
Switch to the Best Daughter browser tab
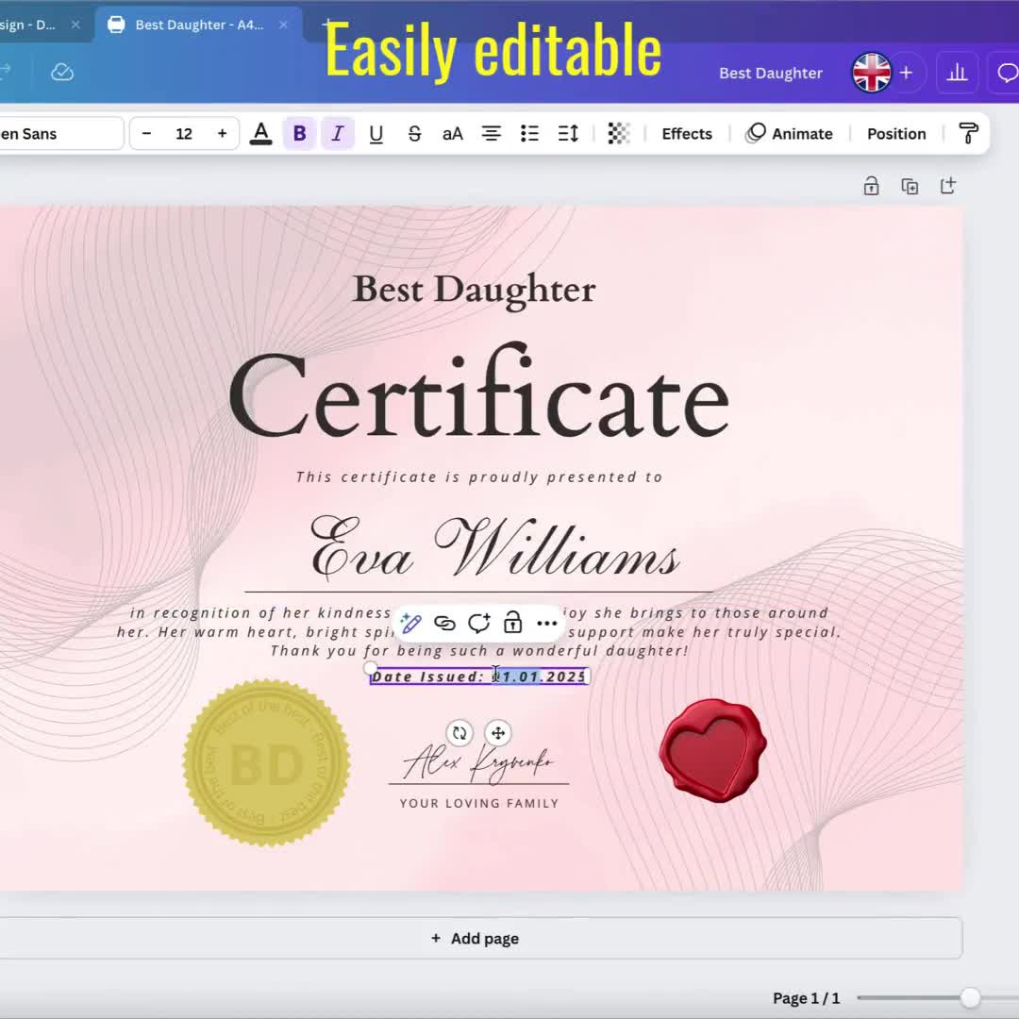(198, 25)
